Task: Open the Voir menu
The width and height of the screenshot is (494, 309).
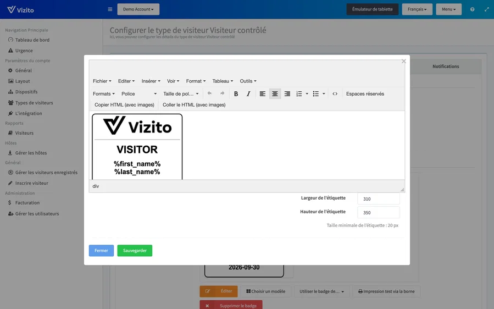Action: pos(173,81)
